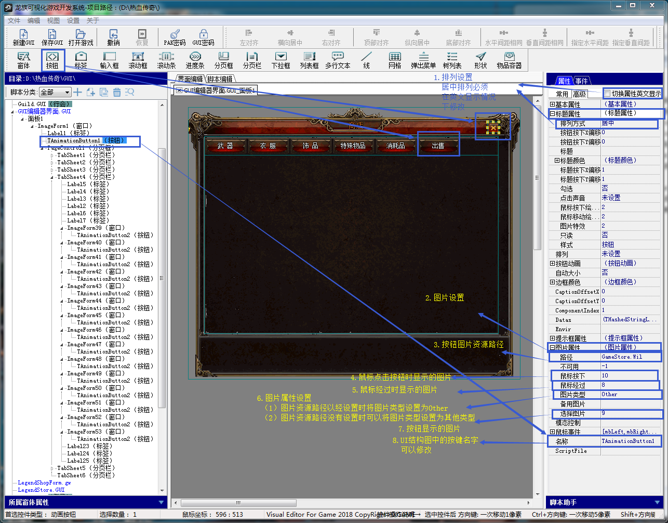Add a 下拉框 combo box component

click(x=280, y=60)
